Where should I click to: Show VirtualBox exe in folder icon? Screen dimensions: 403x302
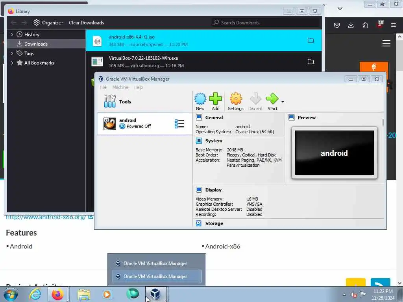pyautogui.click(x=311, y=62)
